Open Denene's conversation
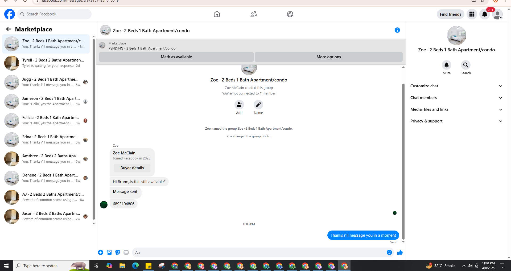 click(46, 178)
